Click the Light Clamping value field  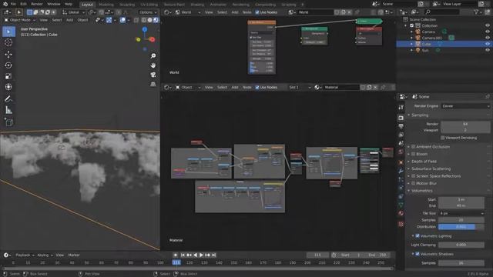461,245
